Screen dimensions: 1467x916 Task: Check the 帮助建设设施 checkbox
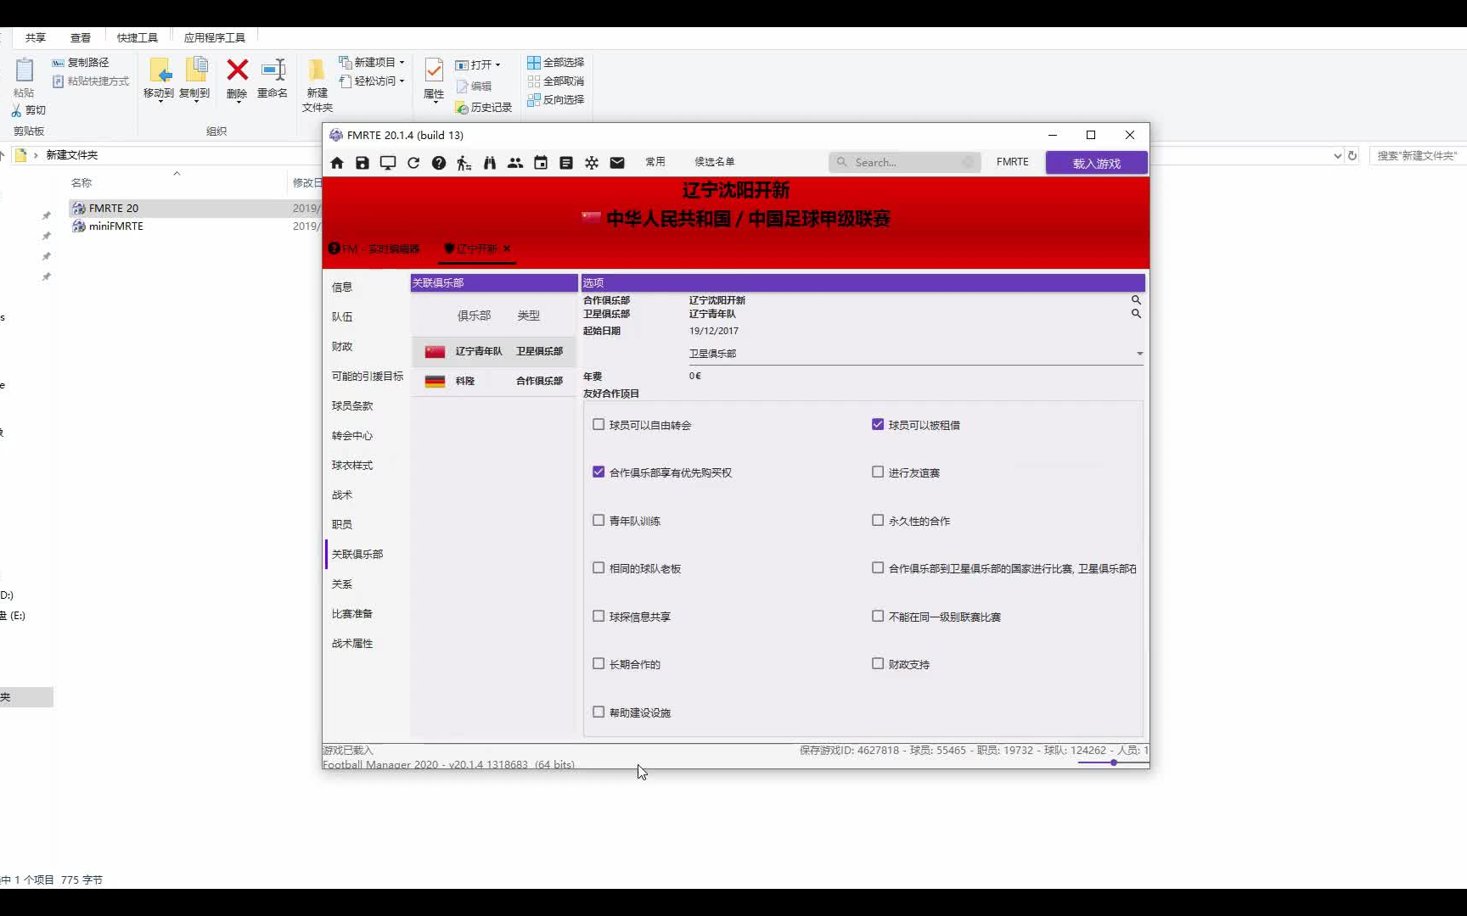point(599,712)
